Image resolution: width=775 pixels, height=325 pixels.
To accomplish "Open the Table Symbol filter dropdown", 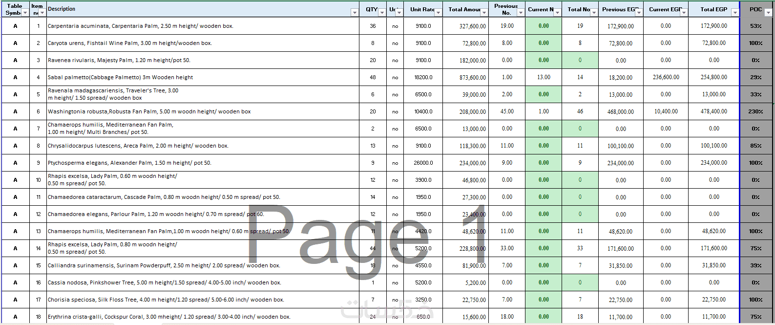I will [25, 13].
